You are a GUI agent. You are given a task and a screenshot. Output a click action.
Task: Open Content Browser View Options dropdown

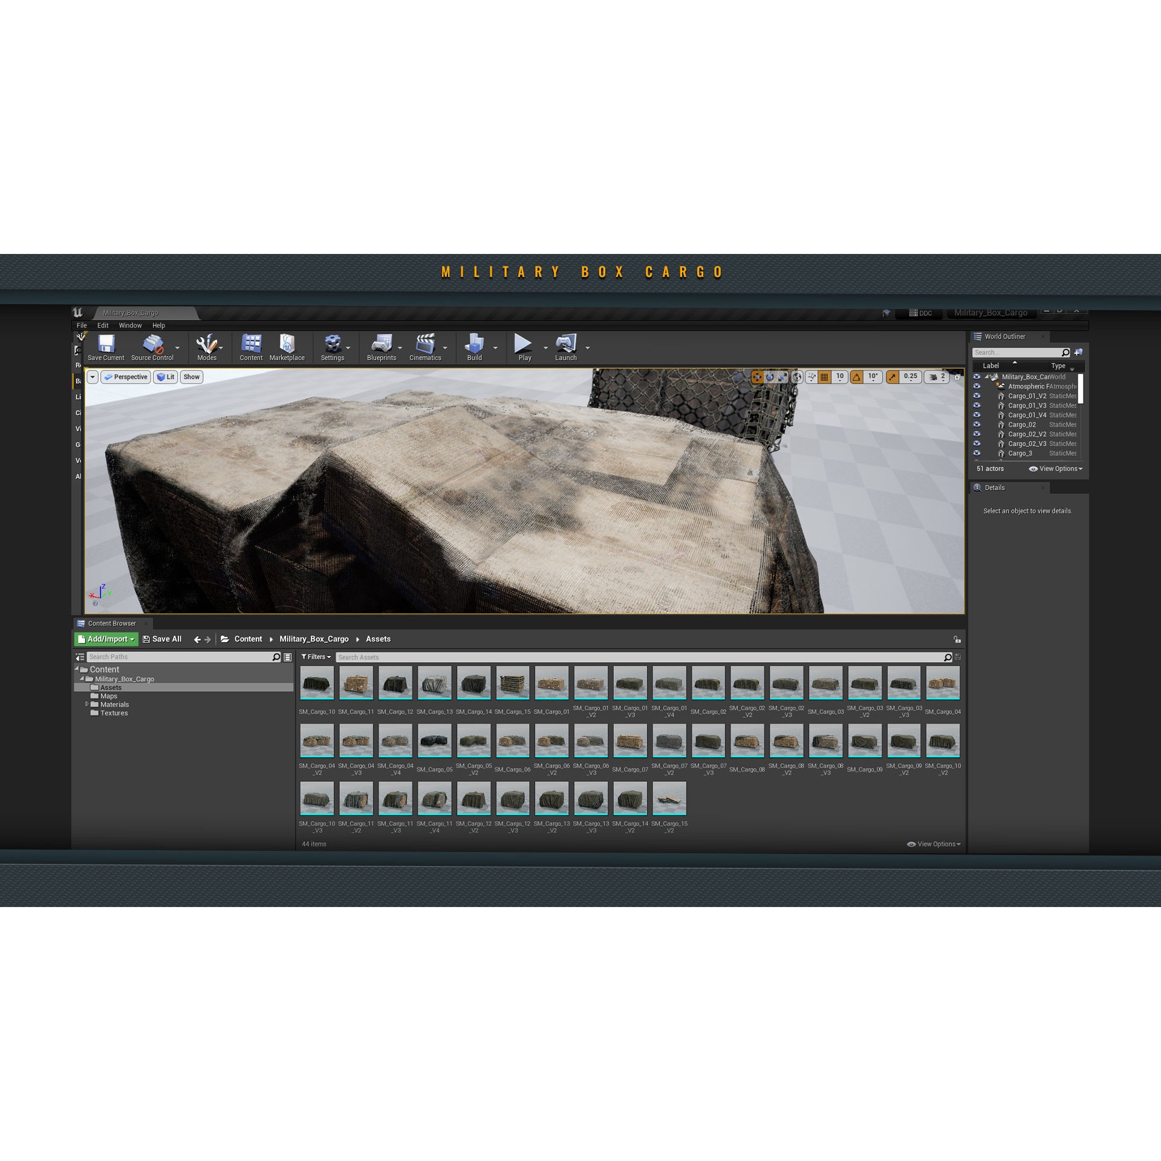point(934,844)
